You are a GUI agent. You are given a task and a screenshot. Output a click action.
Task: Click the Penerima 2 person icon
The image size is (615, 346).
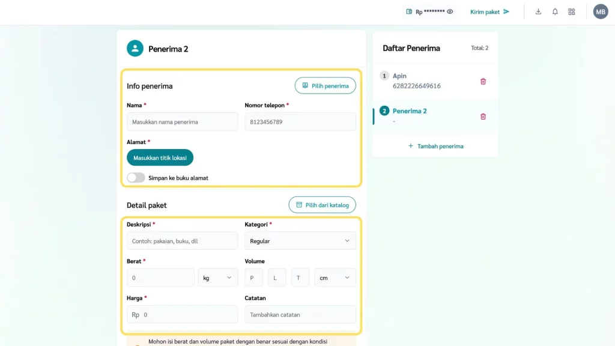pyautogui.click(x=135, y=49)
